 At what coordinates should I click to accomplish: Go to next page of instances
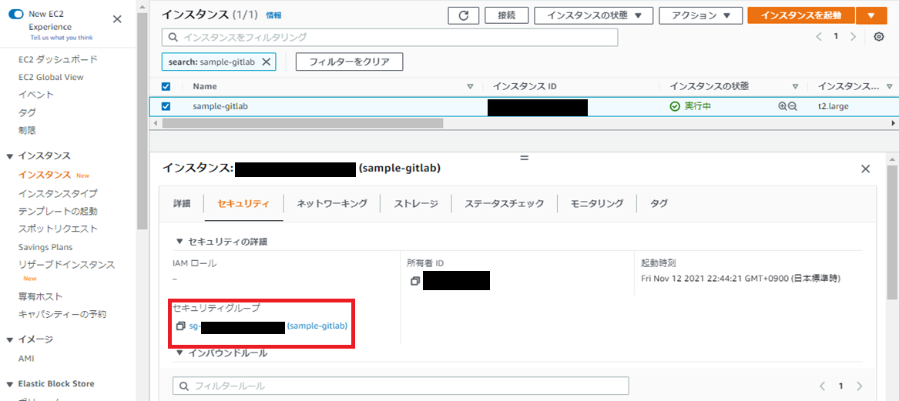[x=853, y=37]
